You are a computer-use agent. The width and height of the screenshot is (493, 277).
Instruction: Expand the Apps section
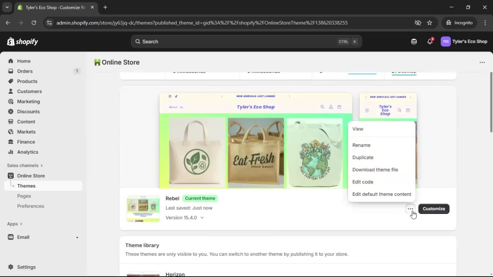15,224
